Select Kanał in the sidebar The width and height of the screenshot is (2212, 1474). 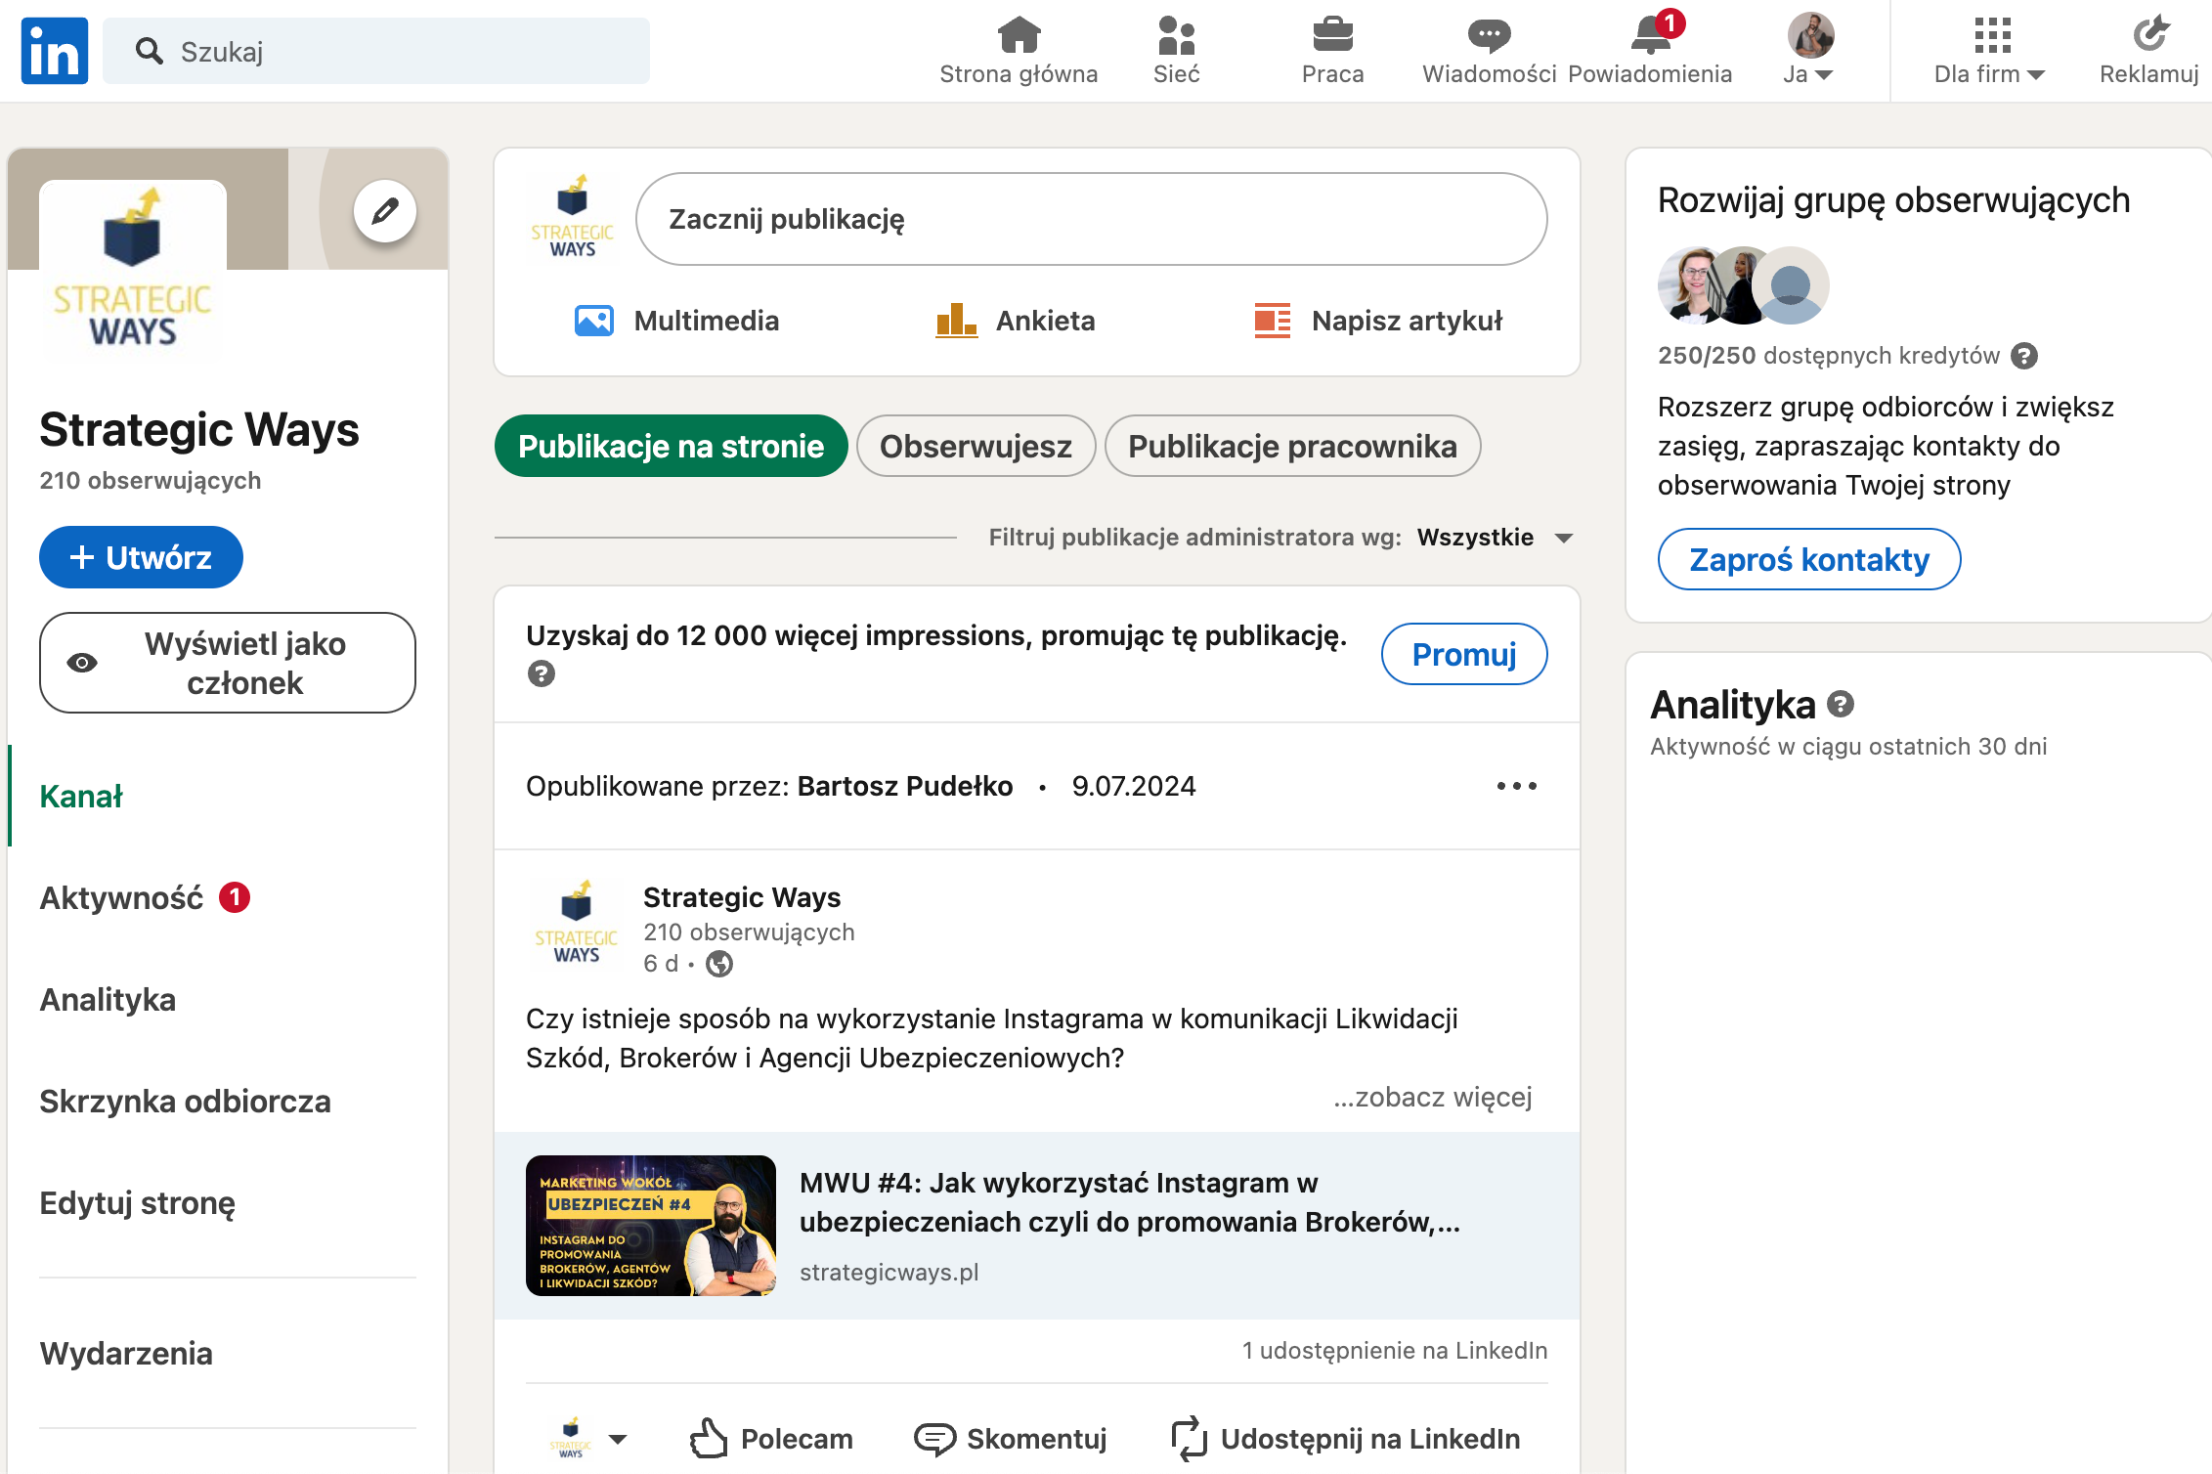pyautogui.click(x=81, y=797)
